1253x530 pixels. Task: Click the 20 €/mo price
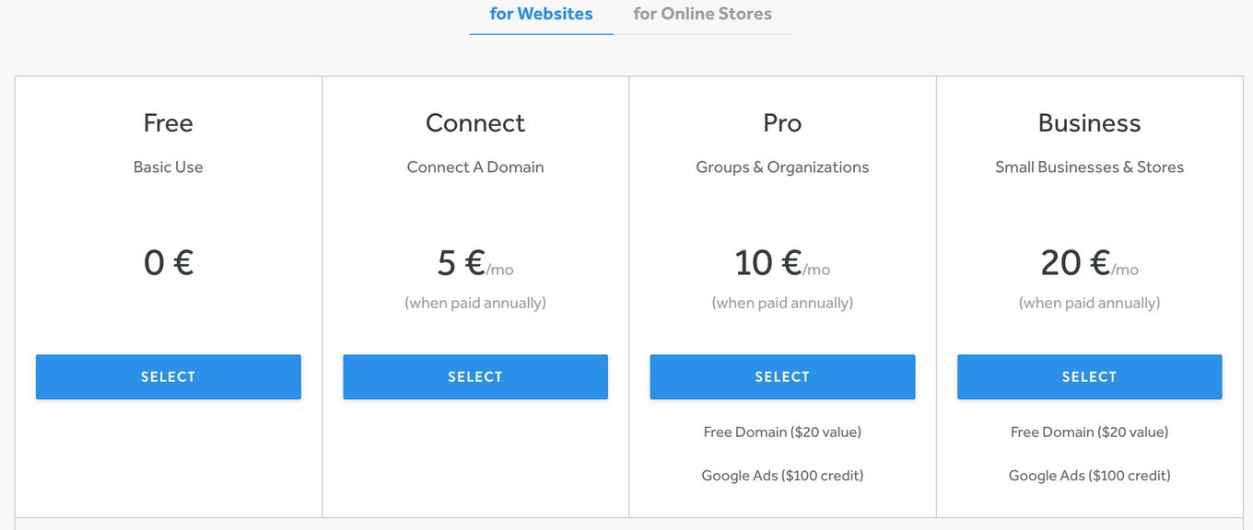pyautogui.click(x=1089, y=263)
